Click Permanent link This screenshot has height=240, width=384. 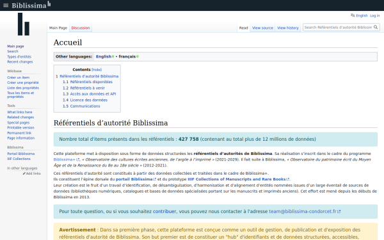(19, 132)
